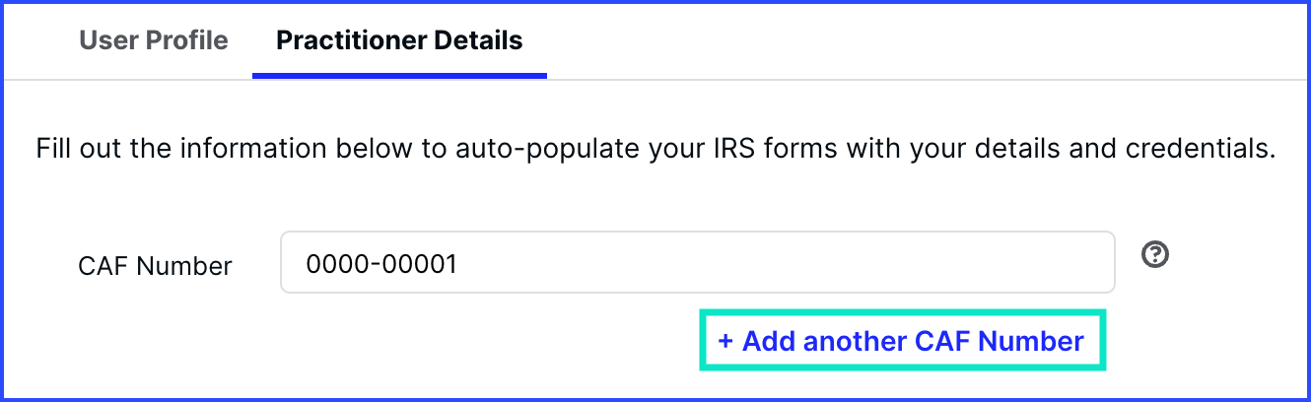Open help tooltip beside CAF Number field

pos(1155,255)
